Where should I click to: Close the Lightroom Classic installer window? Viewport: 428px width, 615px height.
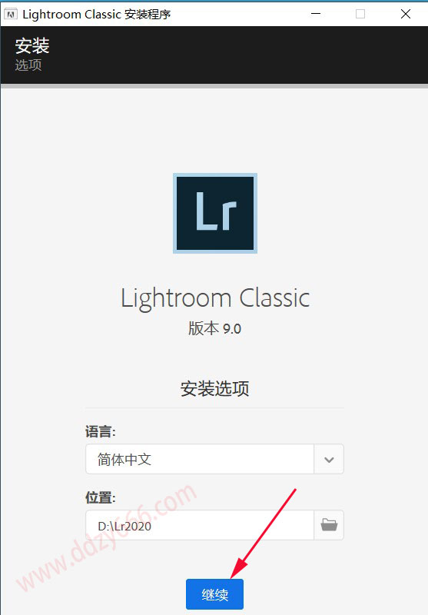click(x=406, y=14)
